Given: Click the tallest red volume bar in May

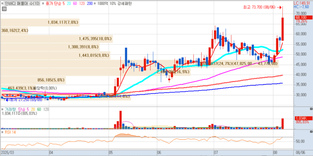Looking at the screenshot, I should [121, 120].
